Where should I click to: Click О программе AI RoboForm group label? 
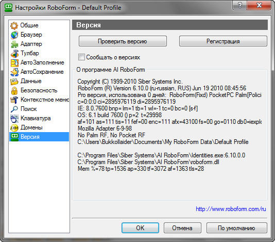point(111,70)
